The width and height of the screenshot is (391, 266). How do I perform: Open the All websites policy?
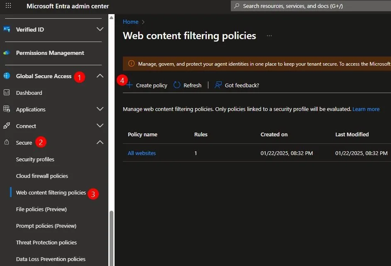[x=142, y=153]
